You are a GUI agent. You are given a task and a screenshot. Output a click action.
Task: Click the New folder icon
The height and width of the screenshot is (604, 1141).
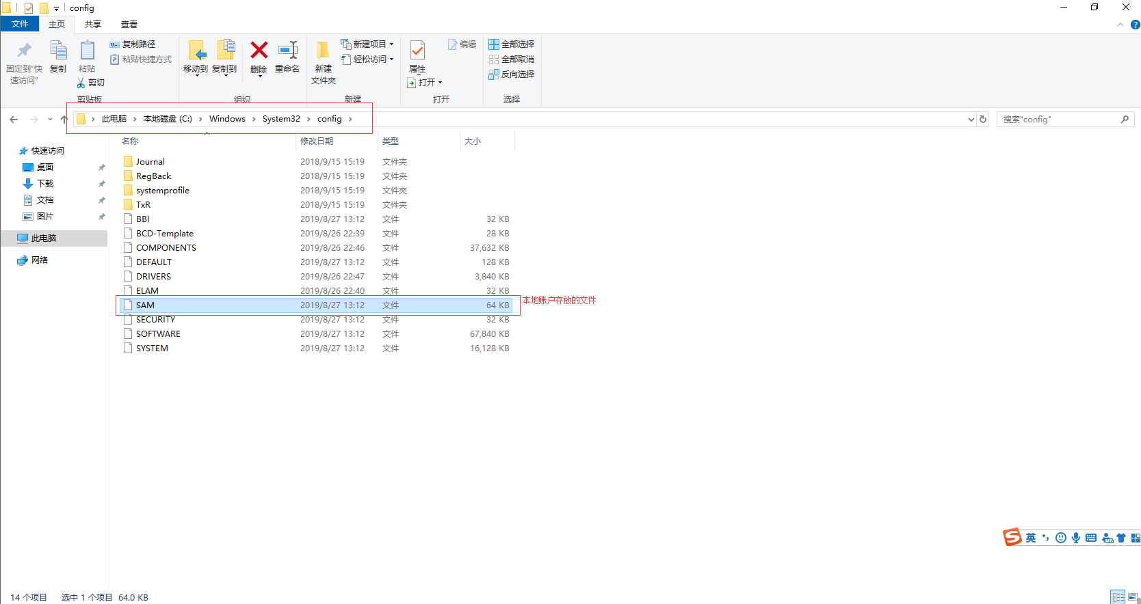point(323,51)
